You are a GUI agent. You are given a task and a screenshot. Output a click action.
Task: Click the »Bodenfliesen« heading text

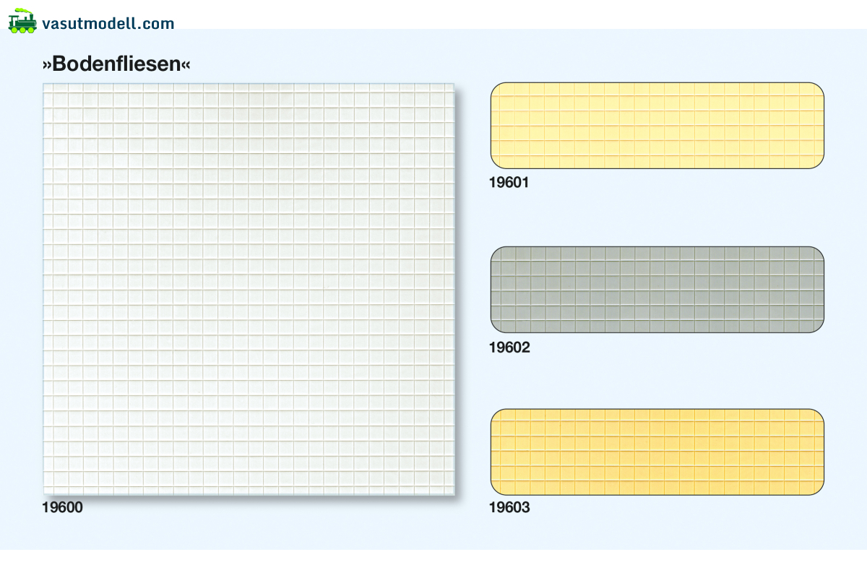click(116, 64)
